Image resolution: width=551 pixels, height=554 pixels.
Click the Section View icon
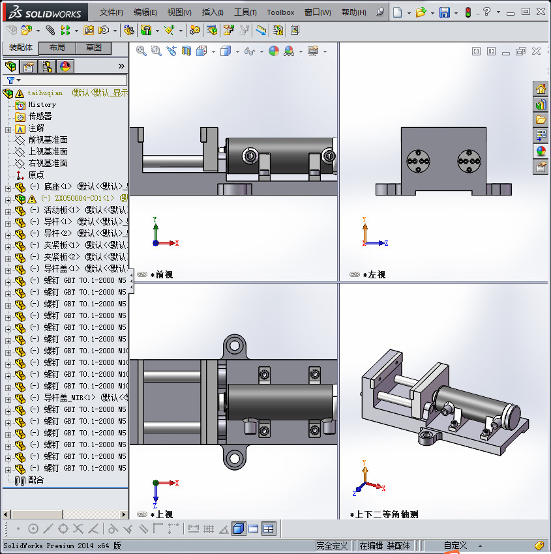click(x=186, y=51)
